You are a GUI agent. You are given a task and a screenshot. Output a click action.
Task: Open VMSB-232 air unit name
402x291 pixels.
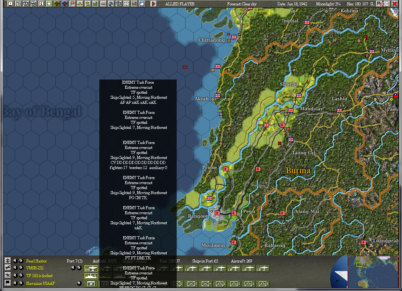pos(35,268)
